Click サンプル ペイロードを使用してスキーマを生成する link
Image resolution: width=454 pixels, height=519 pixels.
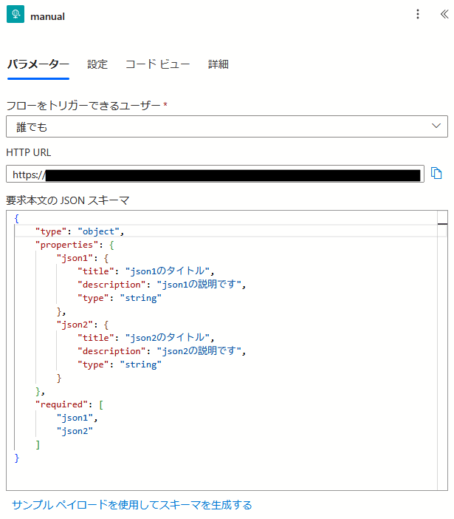tap(132, 505)
